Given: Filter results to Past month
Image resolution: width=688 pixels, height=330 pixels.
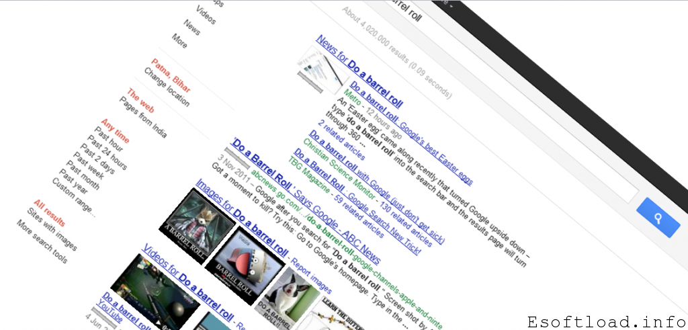Looking at the screenshot, I should click(84, 175).
